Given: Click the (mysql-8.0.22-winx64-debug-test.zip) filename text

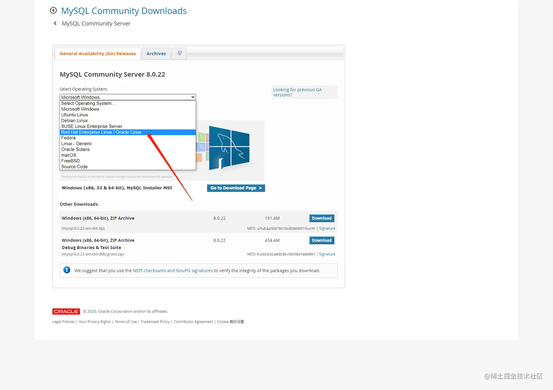Looking at the screenshot, I should 93,254.
